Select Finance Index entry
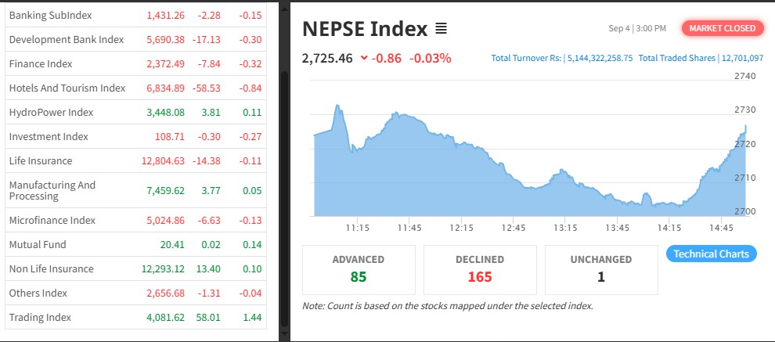775x342 pixels. pyautogui.click(x=40, y=64)
